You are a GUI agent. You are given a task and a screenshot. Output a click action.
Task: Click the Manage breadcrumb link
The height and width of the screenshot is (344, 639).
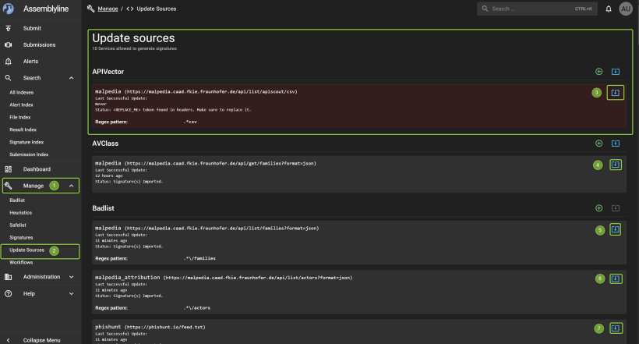pyautogui.click(x=108, y=9)
